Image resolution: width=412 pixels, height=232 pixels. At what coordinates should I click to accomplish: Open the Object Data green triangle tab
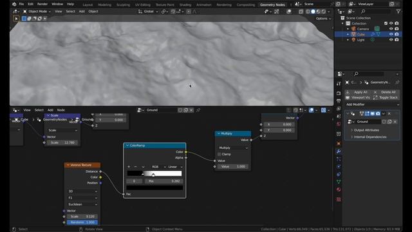[x=339, y=182]
